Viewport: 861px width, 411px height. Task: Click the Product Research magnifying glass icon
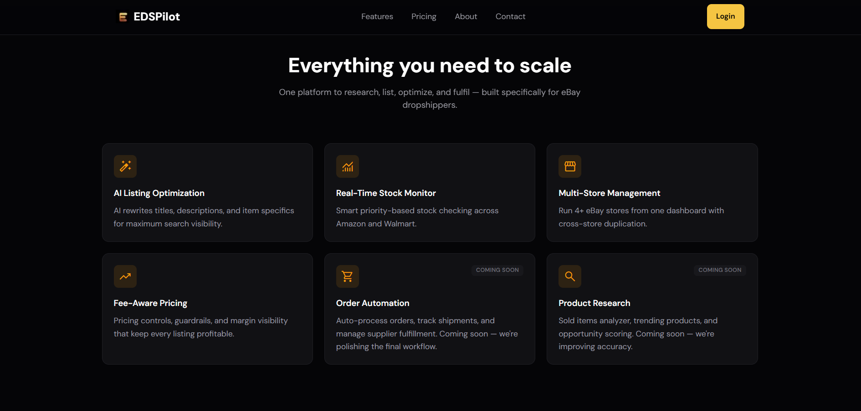click(x=569, y=276)
